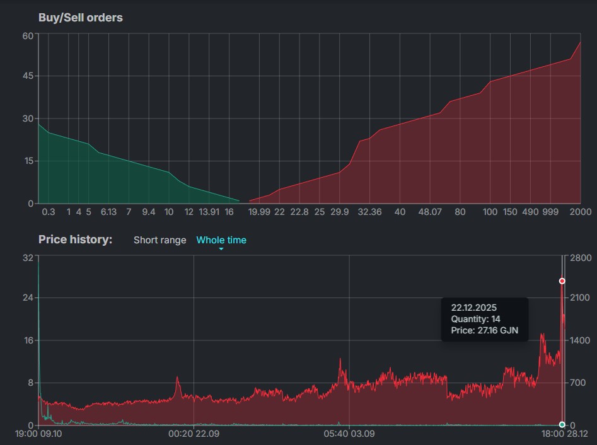Click the 05:40 03.09 date label
The width and height of the screenshot is (597, 445).
pos(349,434)
